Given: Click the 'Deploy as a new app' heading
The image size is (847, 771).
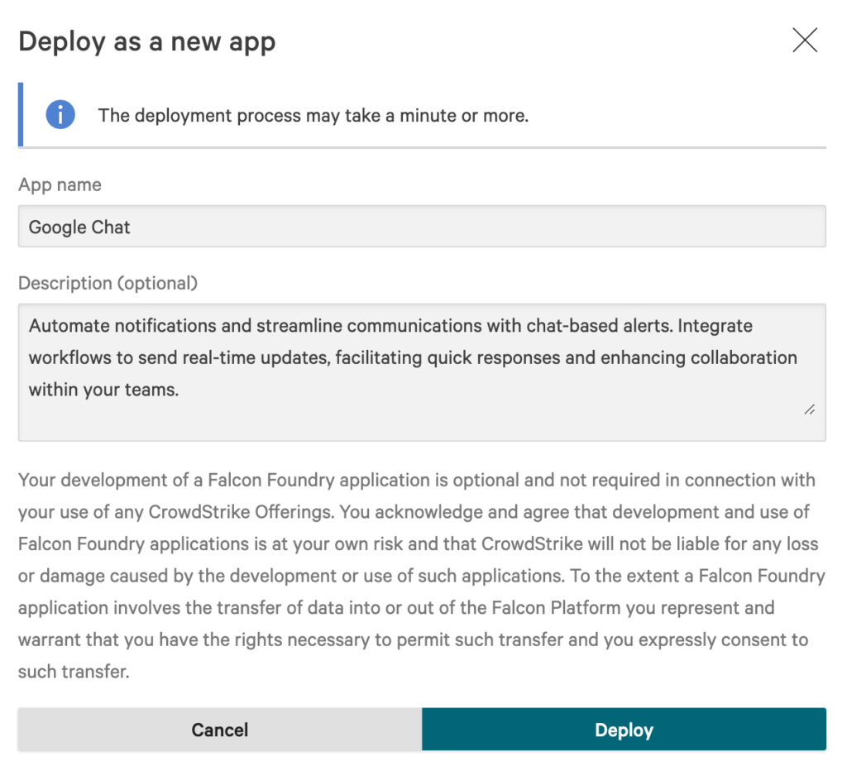Looking at the screenshot, I should [147, 41].
